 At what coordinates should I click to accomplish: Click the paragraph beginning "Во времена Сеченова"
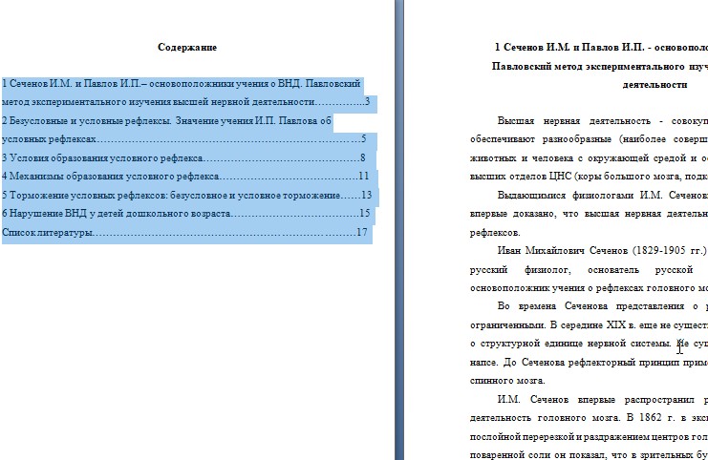tap(592, 306)
